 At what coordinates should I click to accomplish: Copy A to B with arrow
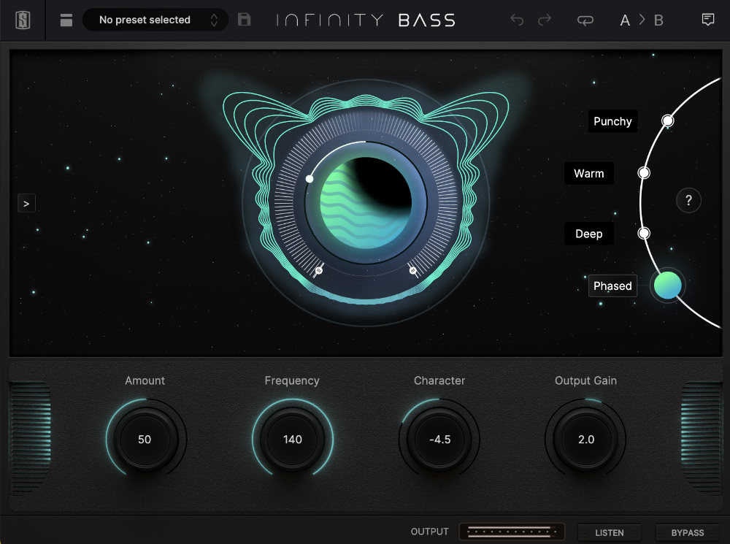pos(642,20)
